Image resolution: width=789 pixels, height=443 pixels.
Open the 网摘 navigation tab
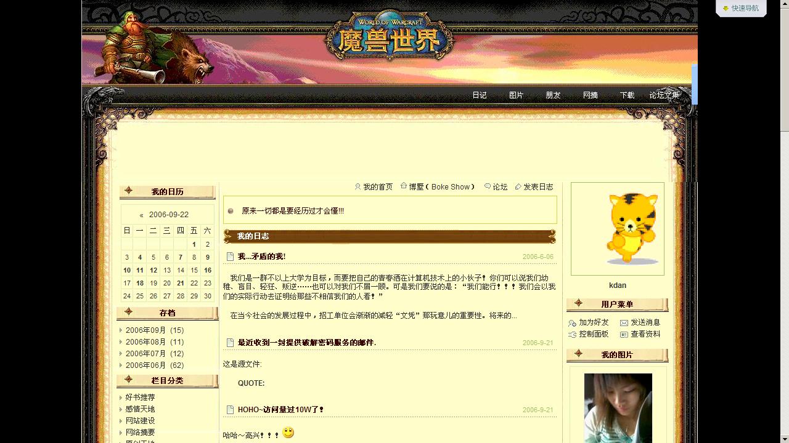click(591, 95)
